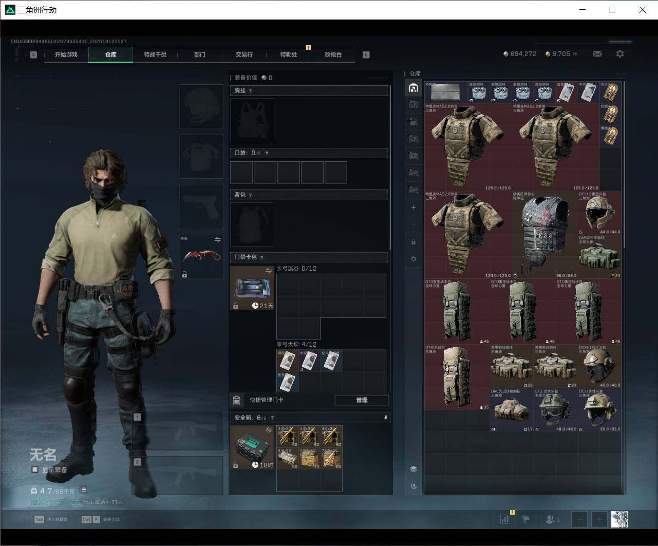Open the 特勤处 tab
The image size is (658, 546).
pyautogui.click(x=289, y=54)
